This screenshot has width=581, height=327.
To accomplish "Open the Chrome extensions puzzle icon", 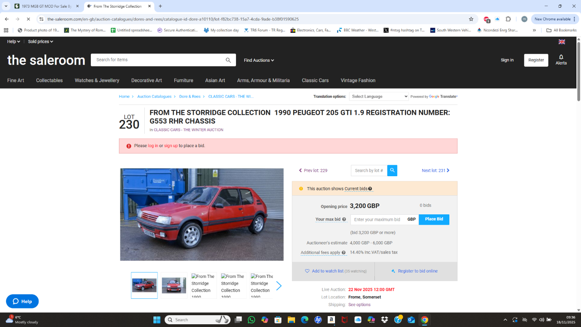I will [508, 19].
